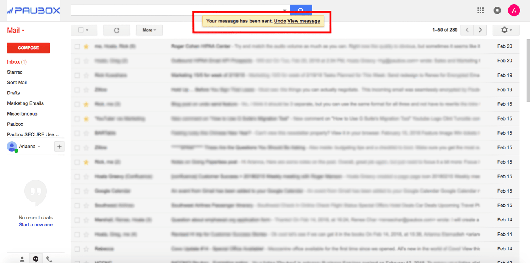
Task: Star the Roger Cohen HIPAA Center email
Action: click(x=85, y=46)
